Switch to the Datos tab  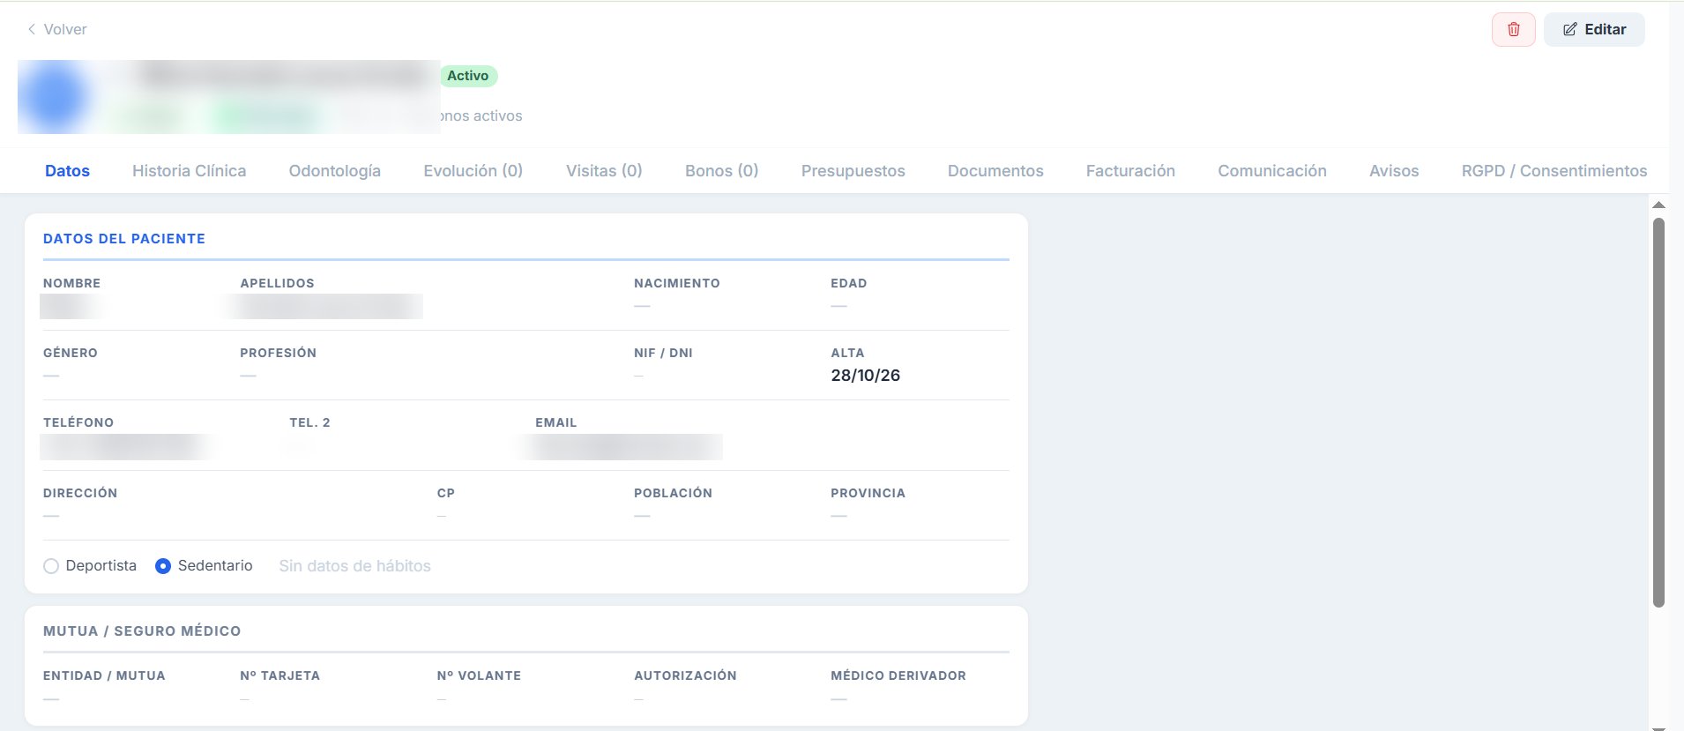click(67, 171)
